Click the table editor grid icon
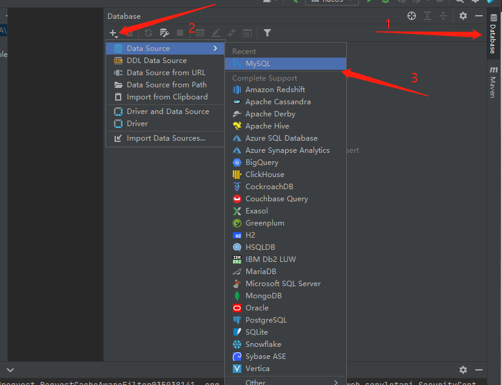This screenshot has height=385, width=502. pyautogui.click(x=200, y=33)
